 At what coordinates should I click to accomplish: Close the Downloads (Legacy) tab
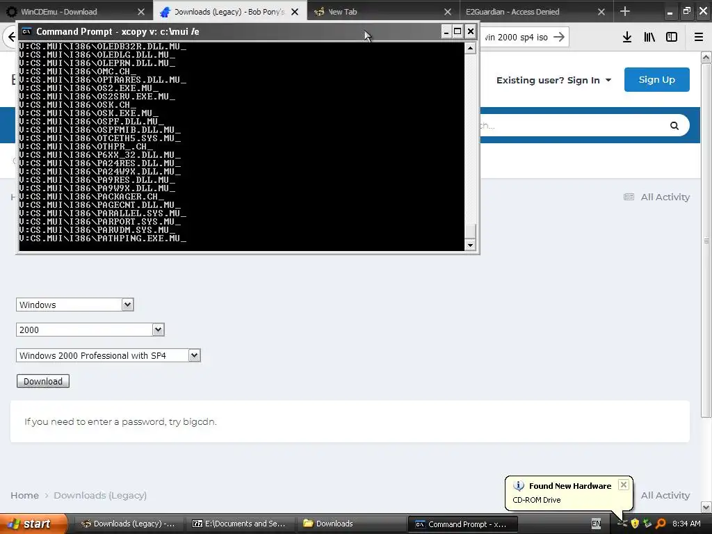(x=295, y=12)
